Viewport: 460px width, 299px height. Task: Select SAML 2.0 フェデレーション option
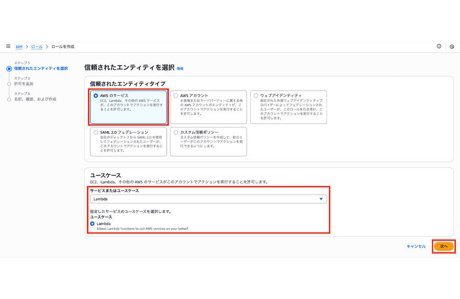[x=95, y=133]
